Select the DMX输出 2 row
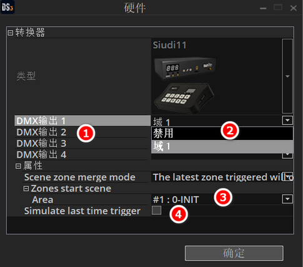 click(81, 132)
